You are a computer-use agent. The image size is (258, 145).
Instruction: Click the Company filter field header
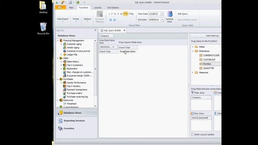click(x=106, y=36)
